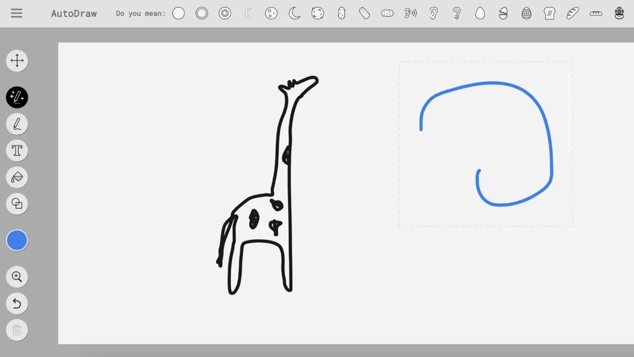Select the freehand Draw pencil tool
This screenshot has height=357, width=634.
click(x=17, y=124)
